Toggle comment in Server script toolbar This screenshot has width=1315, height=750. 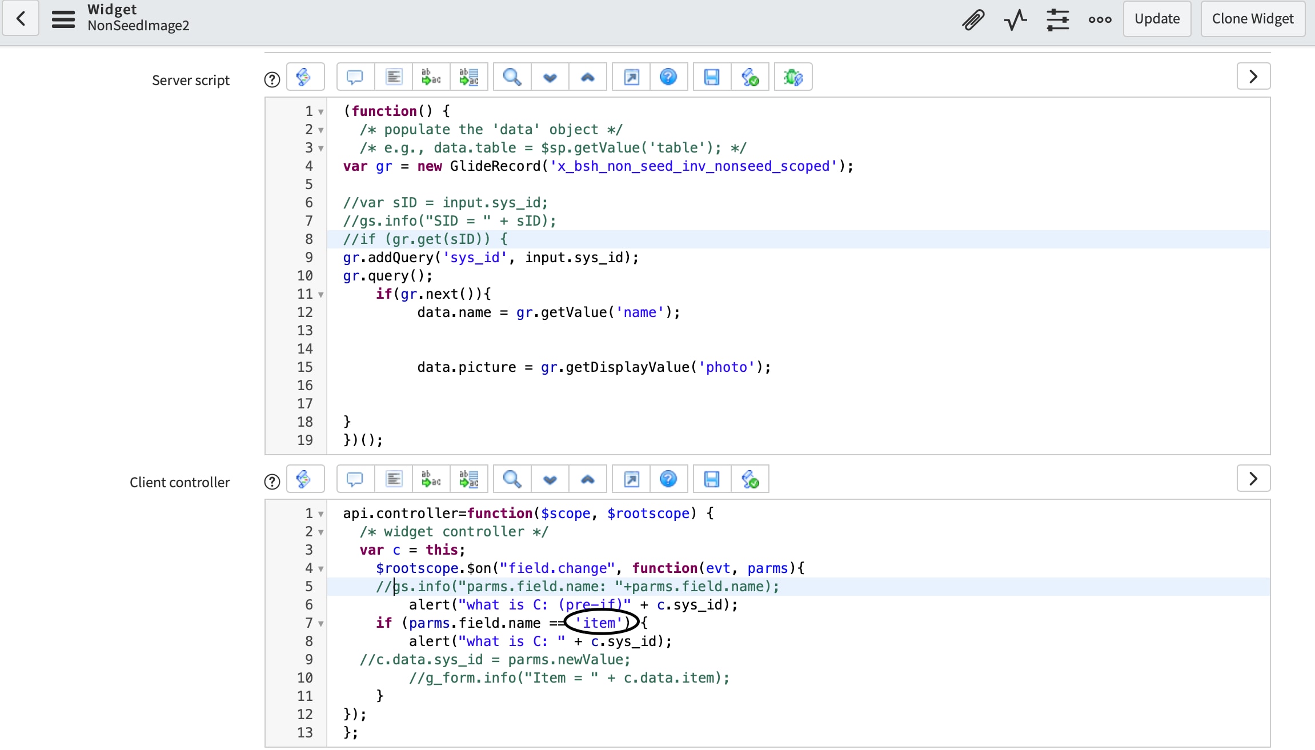[x=355, y=77]
